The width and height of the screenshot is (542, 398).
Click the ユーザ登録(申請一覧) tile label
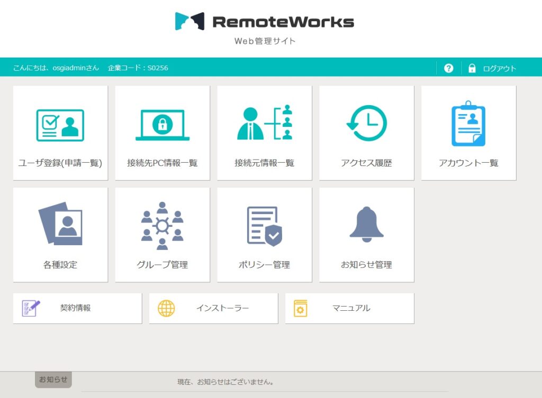(60, 163)
